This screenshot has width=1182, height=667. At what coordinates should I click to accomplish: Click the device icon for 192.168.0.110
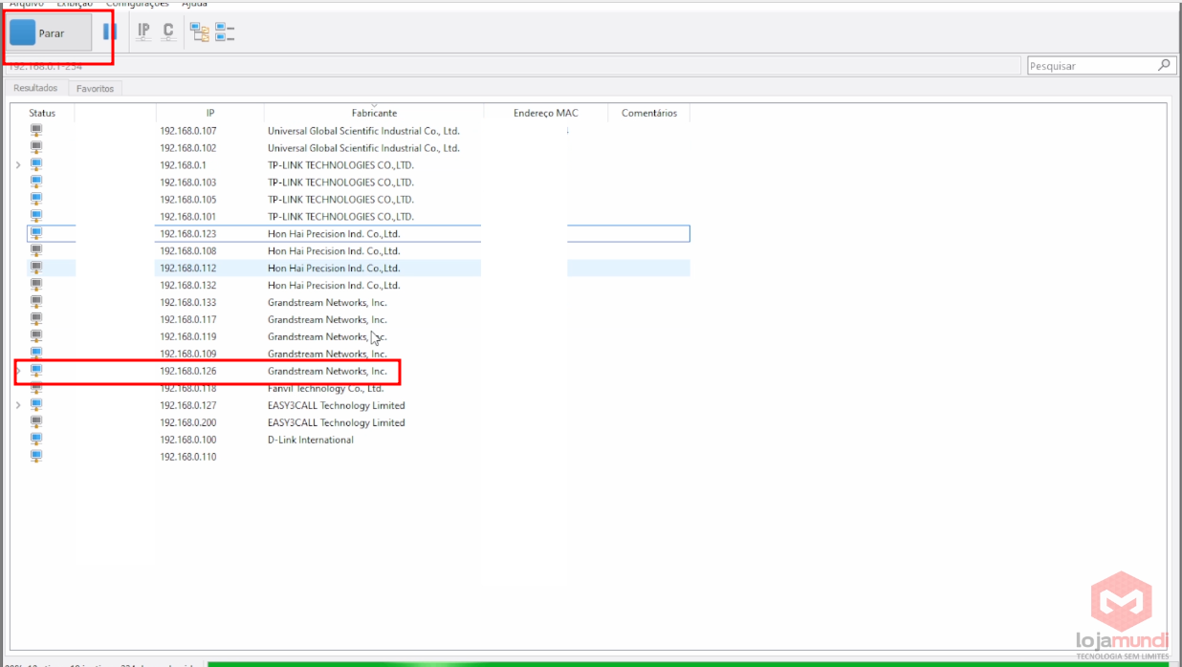coord(36,457)
